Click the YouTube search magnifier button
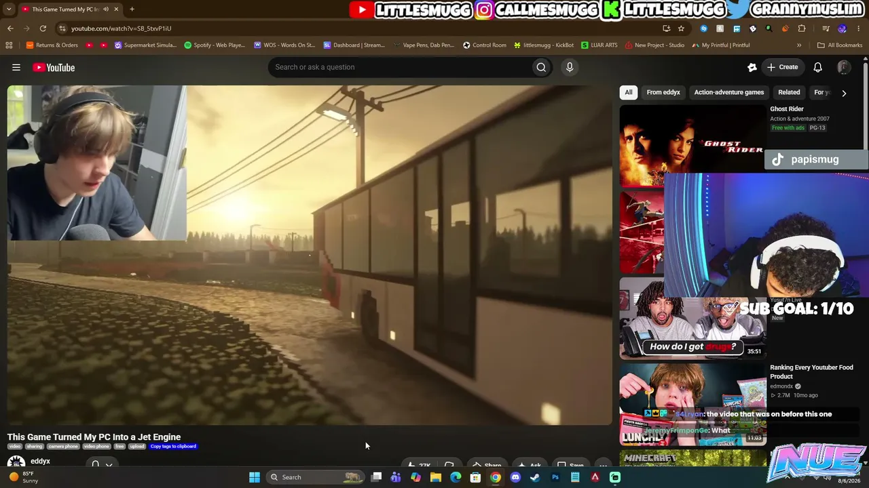 coord(541,67)
